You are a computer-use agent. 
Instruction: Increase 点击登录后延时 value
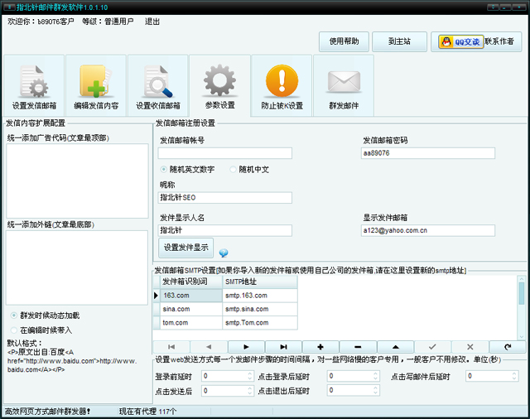(x=375, y=373)
